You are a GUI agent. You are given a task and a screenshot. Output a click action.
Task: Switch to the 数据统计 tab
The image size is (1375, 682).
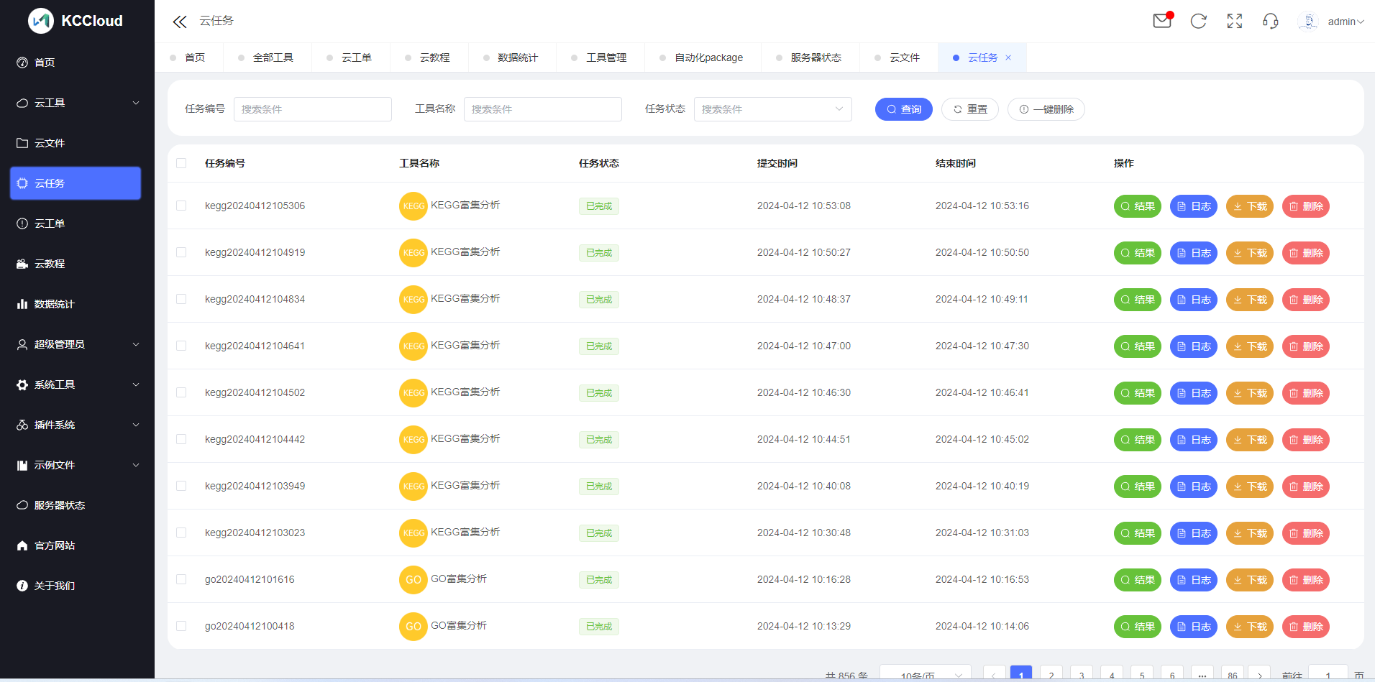(512, 57)
